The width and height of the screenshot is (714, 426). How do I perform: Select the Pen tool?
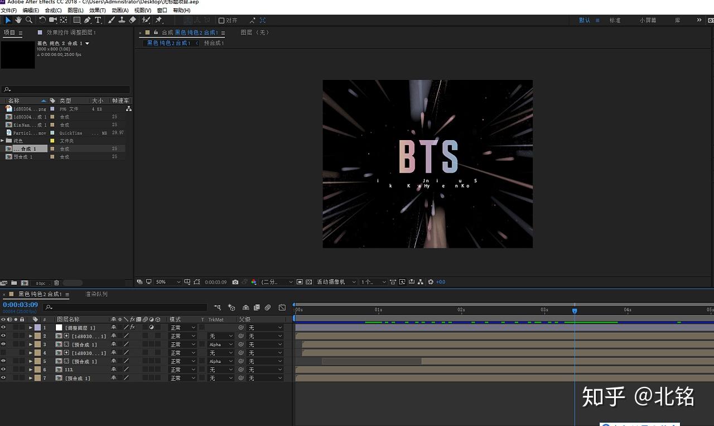tap(88, 20)
